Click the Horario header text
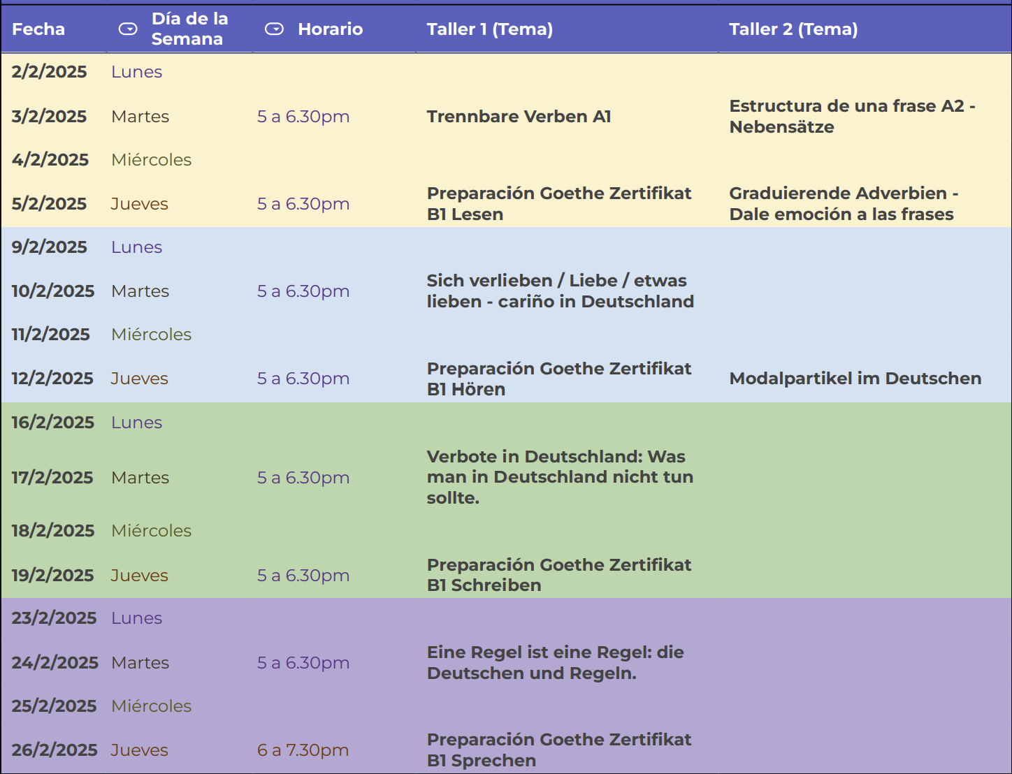This screenshot has width=1012, height=774. tap(330, 29)
